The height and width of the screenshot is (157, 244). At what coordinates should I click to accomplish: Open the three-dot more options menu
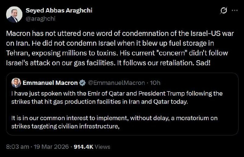(x=234, y=10)
